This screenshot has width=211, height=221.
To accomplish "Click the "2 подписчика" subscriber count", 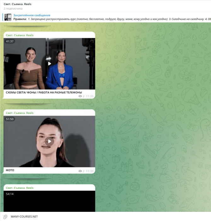I will 13,9.
